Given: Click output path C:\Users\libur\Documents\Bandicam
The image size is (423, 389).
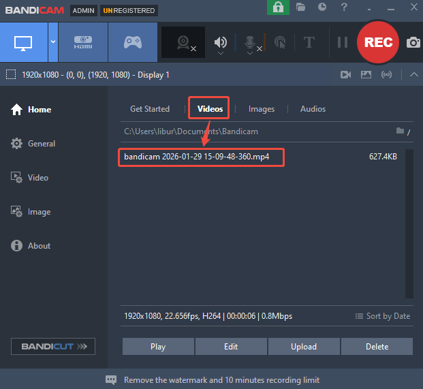Looking at the screenshot, I should (x=191, y=131).
